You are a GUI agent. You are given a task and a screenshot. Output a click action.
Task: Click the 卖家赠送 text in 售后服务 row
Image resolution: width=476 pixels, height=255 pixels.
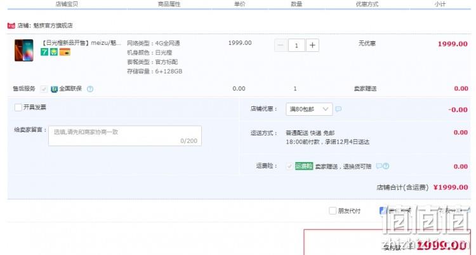[x=365, y=89]
